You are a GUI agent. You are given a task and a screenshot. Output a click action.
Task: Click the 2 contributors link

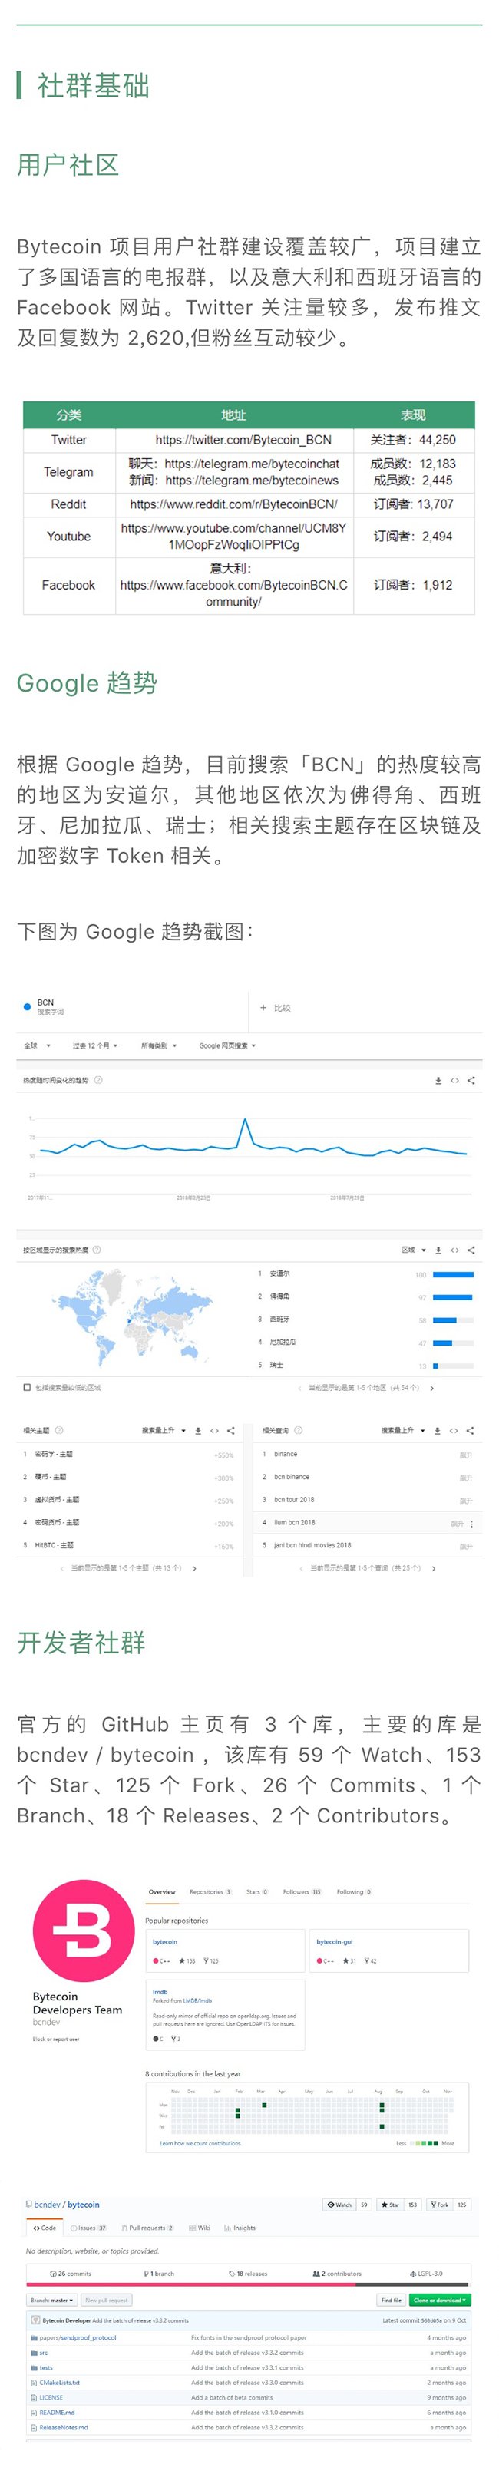[338, 2274]
